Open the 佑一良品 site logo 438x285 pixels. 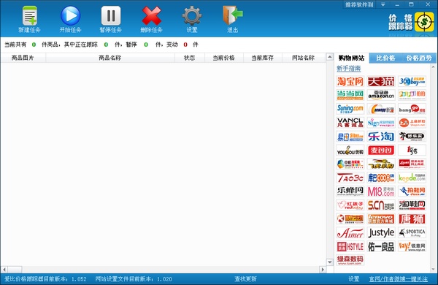coord(381,246)
